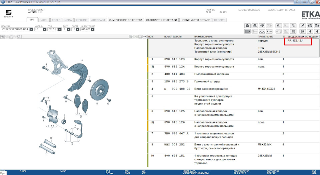
Task: Open the binoculars search tool
Action: [262, 26]
